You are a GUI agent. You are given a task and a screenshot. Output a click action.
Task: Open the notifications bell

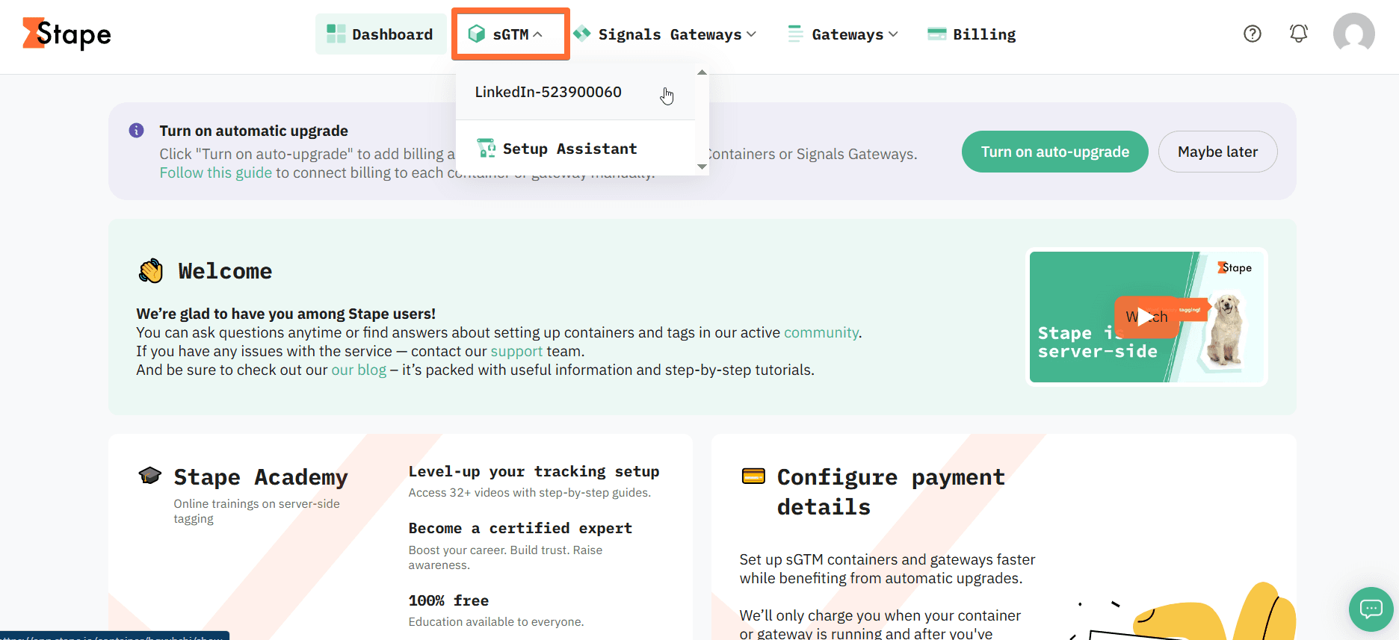1299,34
